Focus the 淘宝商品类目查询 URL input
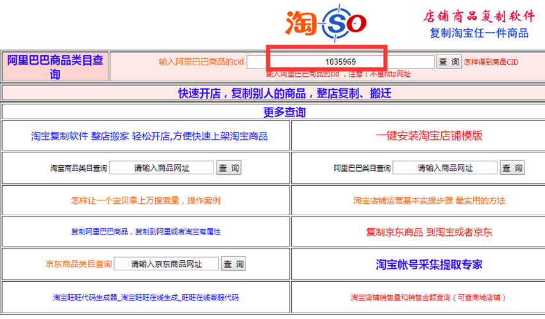The width and height of the screenshot is (545, 319). 162,168
